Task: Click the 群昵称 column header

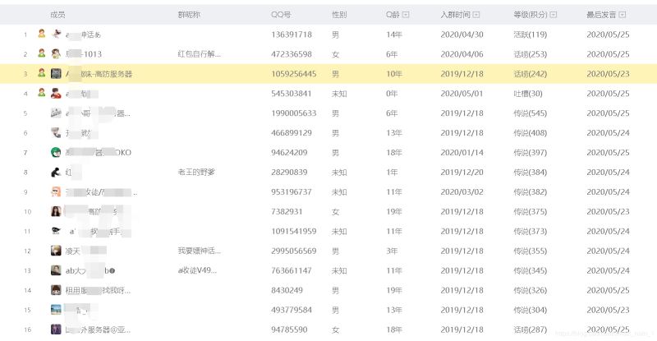Action: click(189, 15)
